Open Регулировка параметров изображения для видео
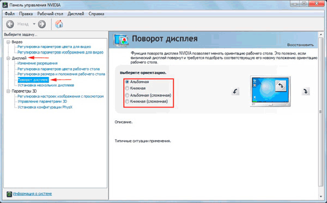327x203 pixels. (60, 52)
